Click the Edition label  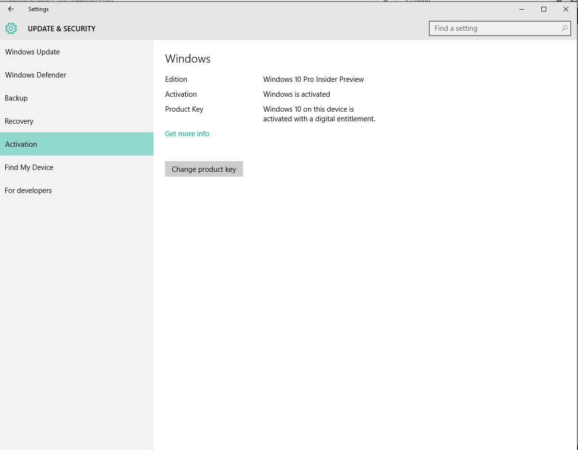coord(176,79)
